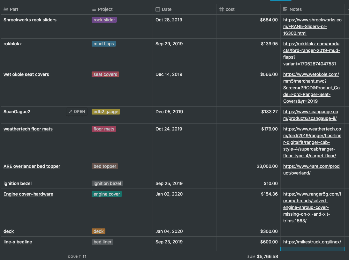Open the Part column header menu
This screenshot has height=260, width=349.
[45, 9]
